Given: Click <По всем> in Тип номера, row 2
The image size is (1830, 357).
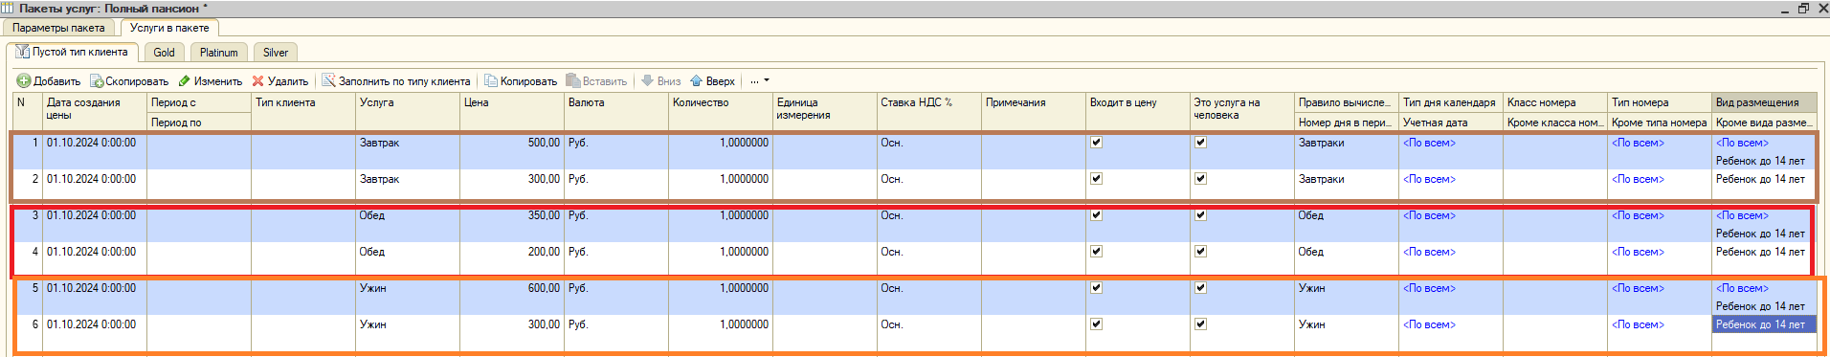Looking at the screenshot, I should click(x=1638, y=179).
